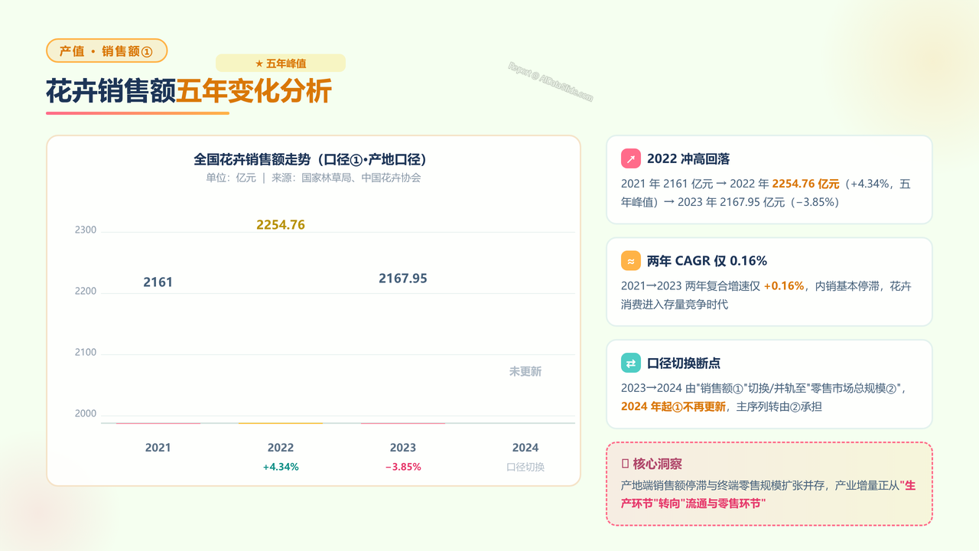Select the card heading 两年 CAGR 仅 0.16%
979x551 pixels.
point(707,261)
